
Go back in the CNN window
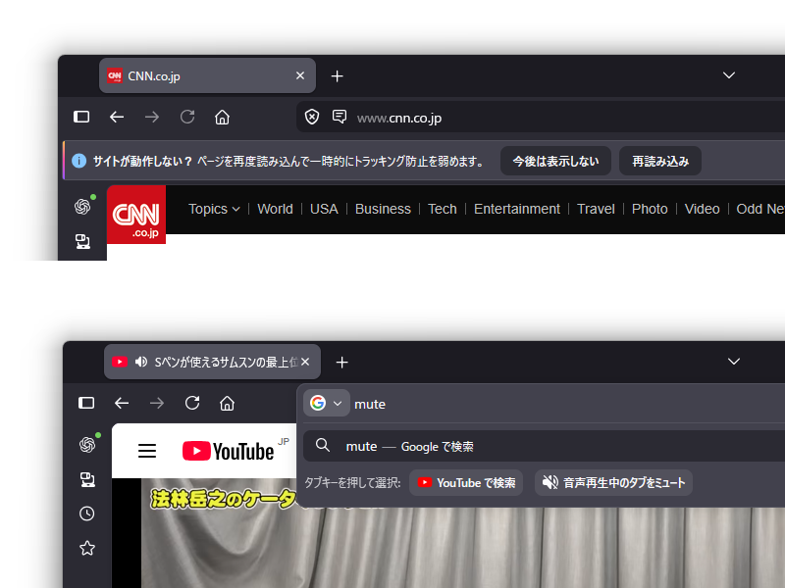click(117, 117)
